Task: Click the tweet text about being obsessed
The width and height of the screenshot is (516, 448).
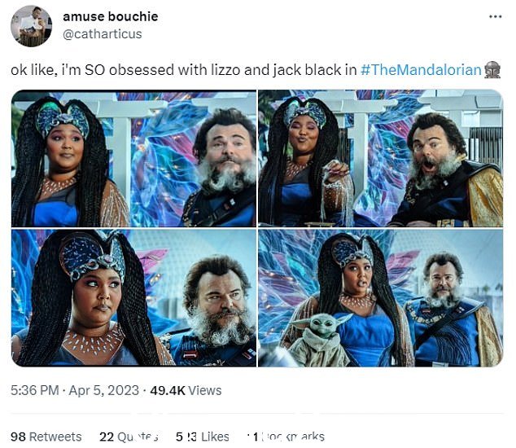Action: tap(184, 70)
